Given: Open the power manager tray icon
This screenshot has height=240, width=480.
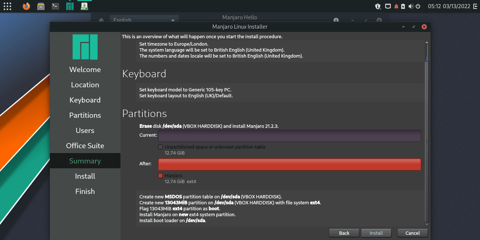Looking at the screenshot, I should coord(418,6).
